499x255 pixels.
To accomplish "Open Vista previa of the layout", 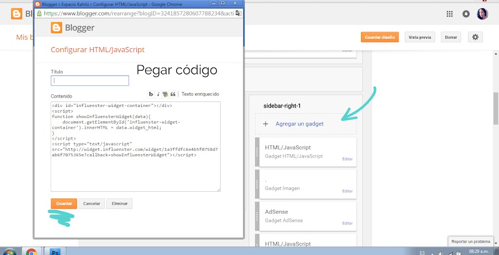I will [x=420, y=37].
